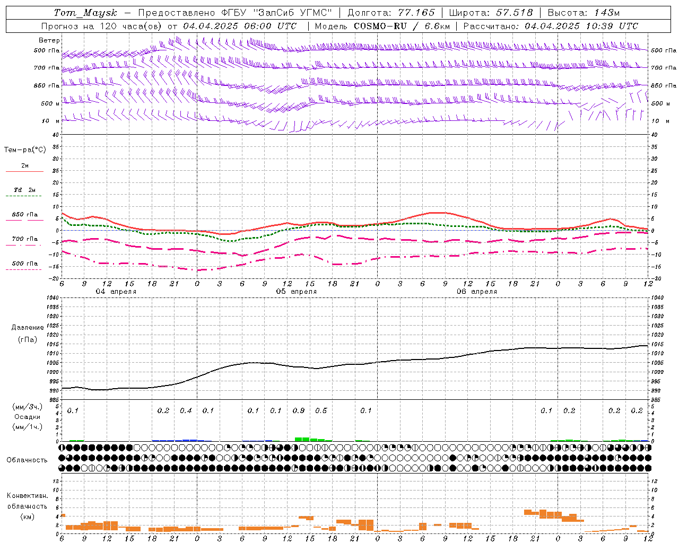Click the 10 м wind level label on left
Screen dimensions: 679x543
pyautogui.click(x=51, y=121)
